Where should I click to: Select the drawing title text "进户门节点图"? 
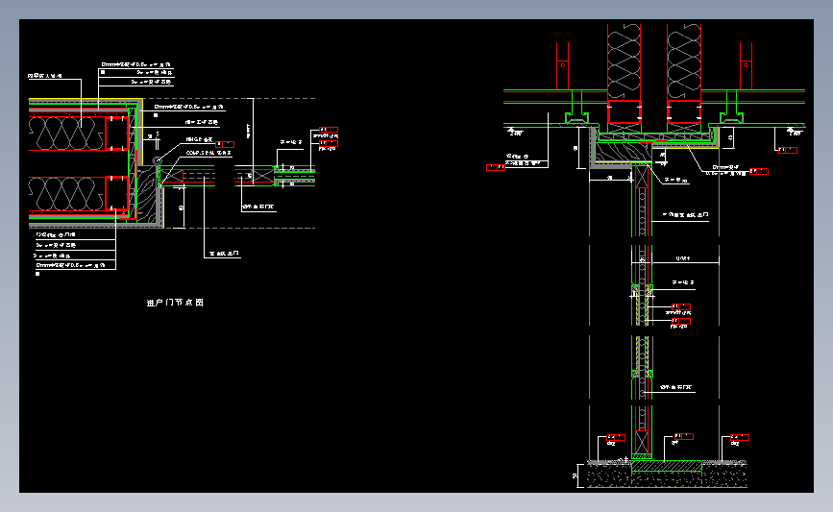click(175, 303)
